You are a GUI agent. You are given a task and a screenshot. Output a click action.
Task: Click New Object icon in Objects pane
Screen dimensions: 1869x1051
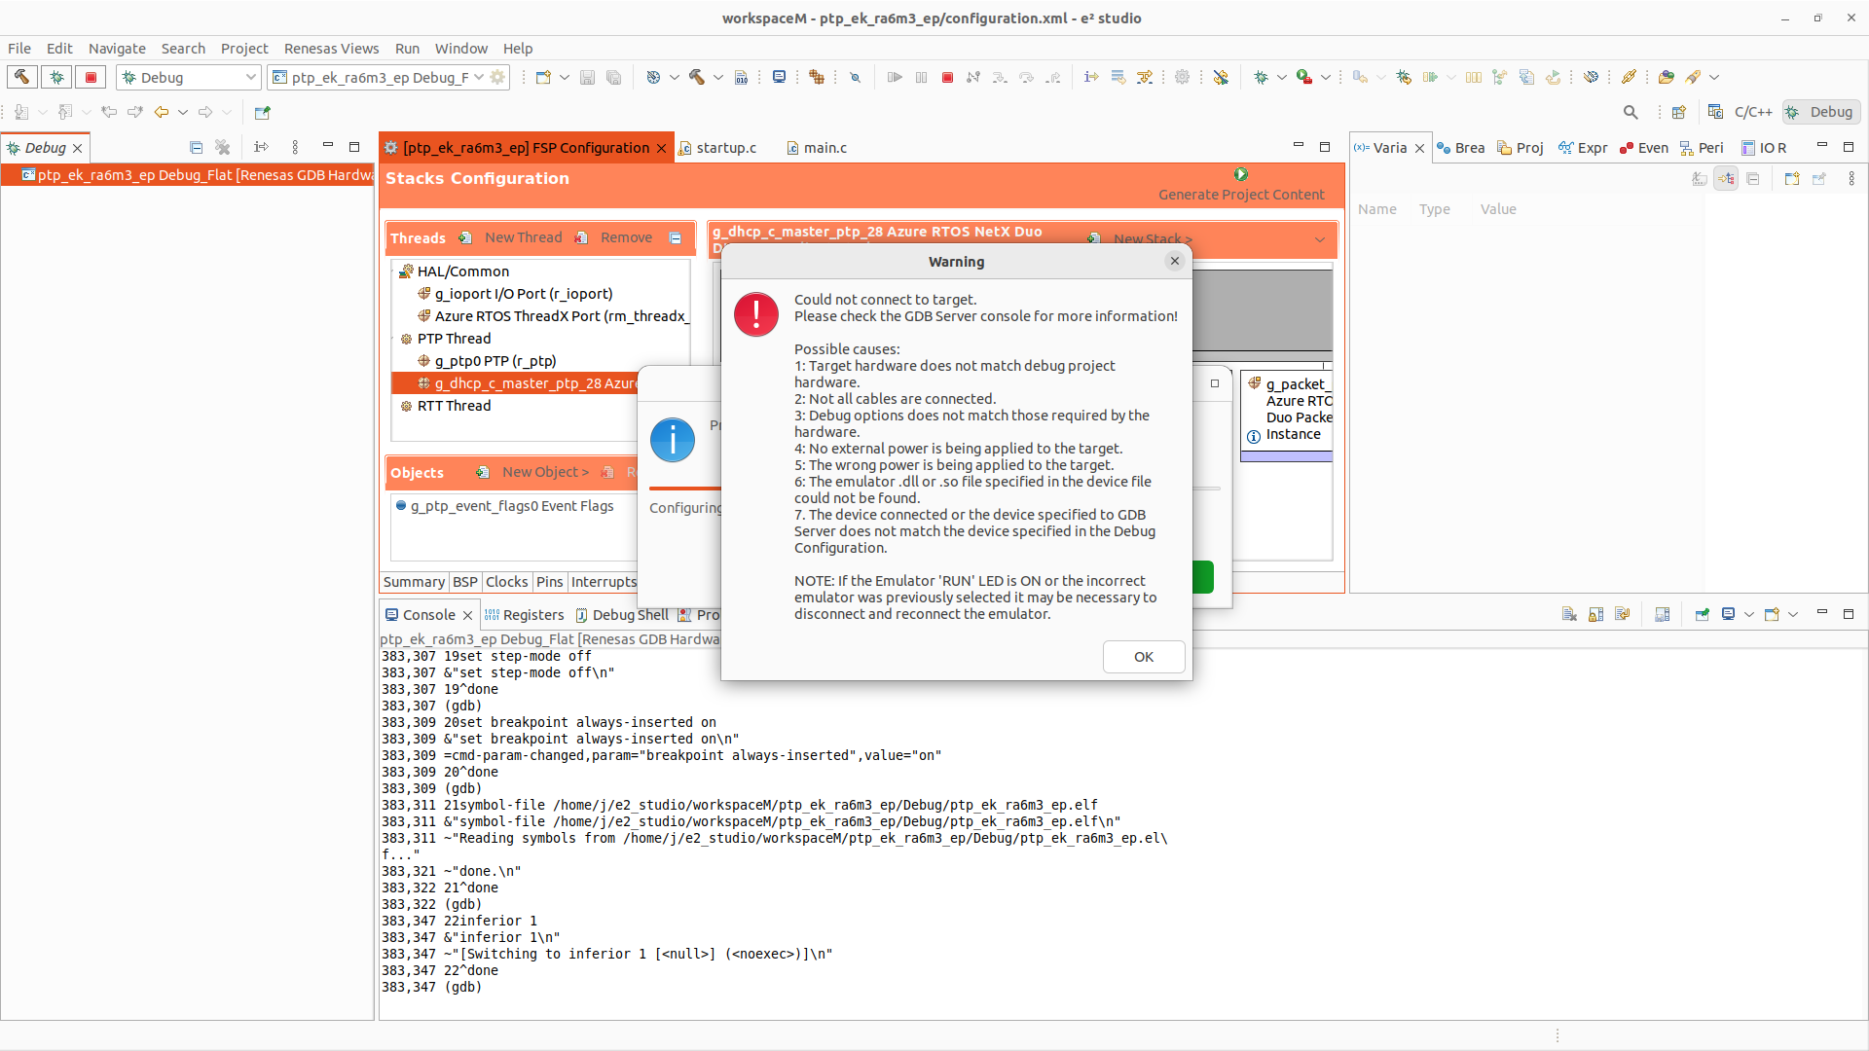tap(482, 472)
